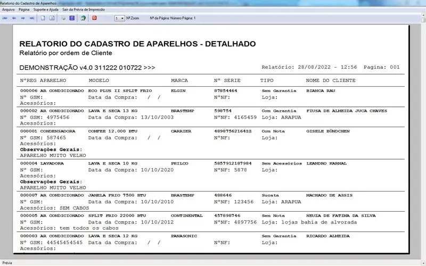Advance to next page arrow
The height and width of the screenshot is (266, 426).
click(x=23, y=18)
